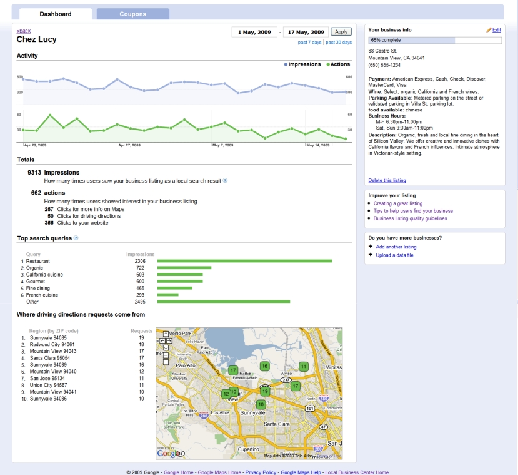Edit your business info
518x475 pixels.
(497, 30)
